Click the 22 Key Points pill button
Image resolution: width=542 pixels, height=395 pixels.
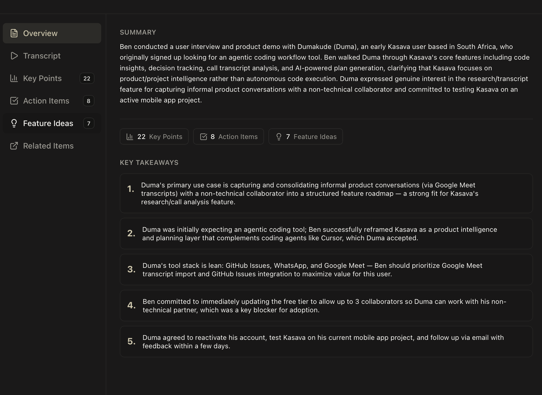(x=154, y=136)
